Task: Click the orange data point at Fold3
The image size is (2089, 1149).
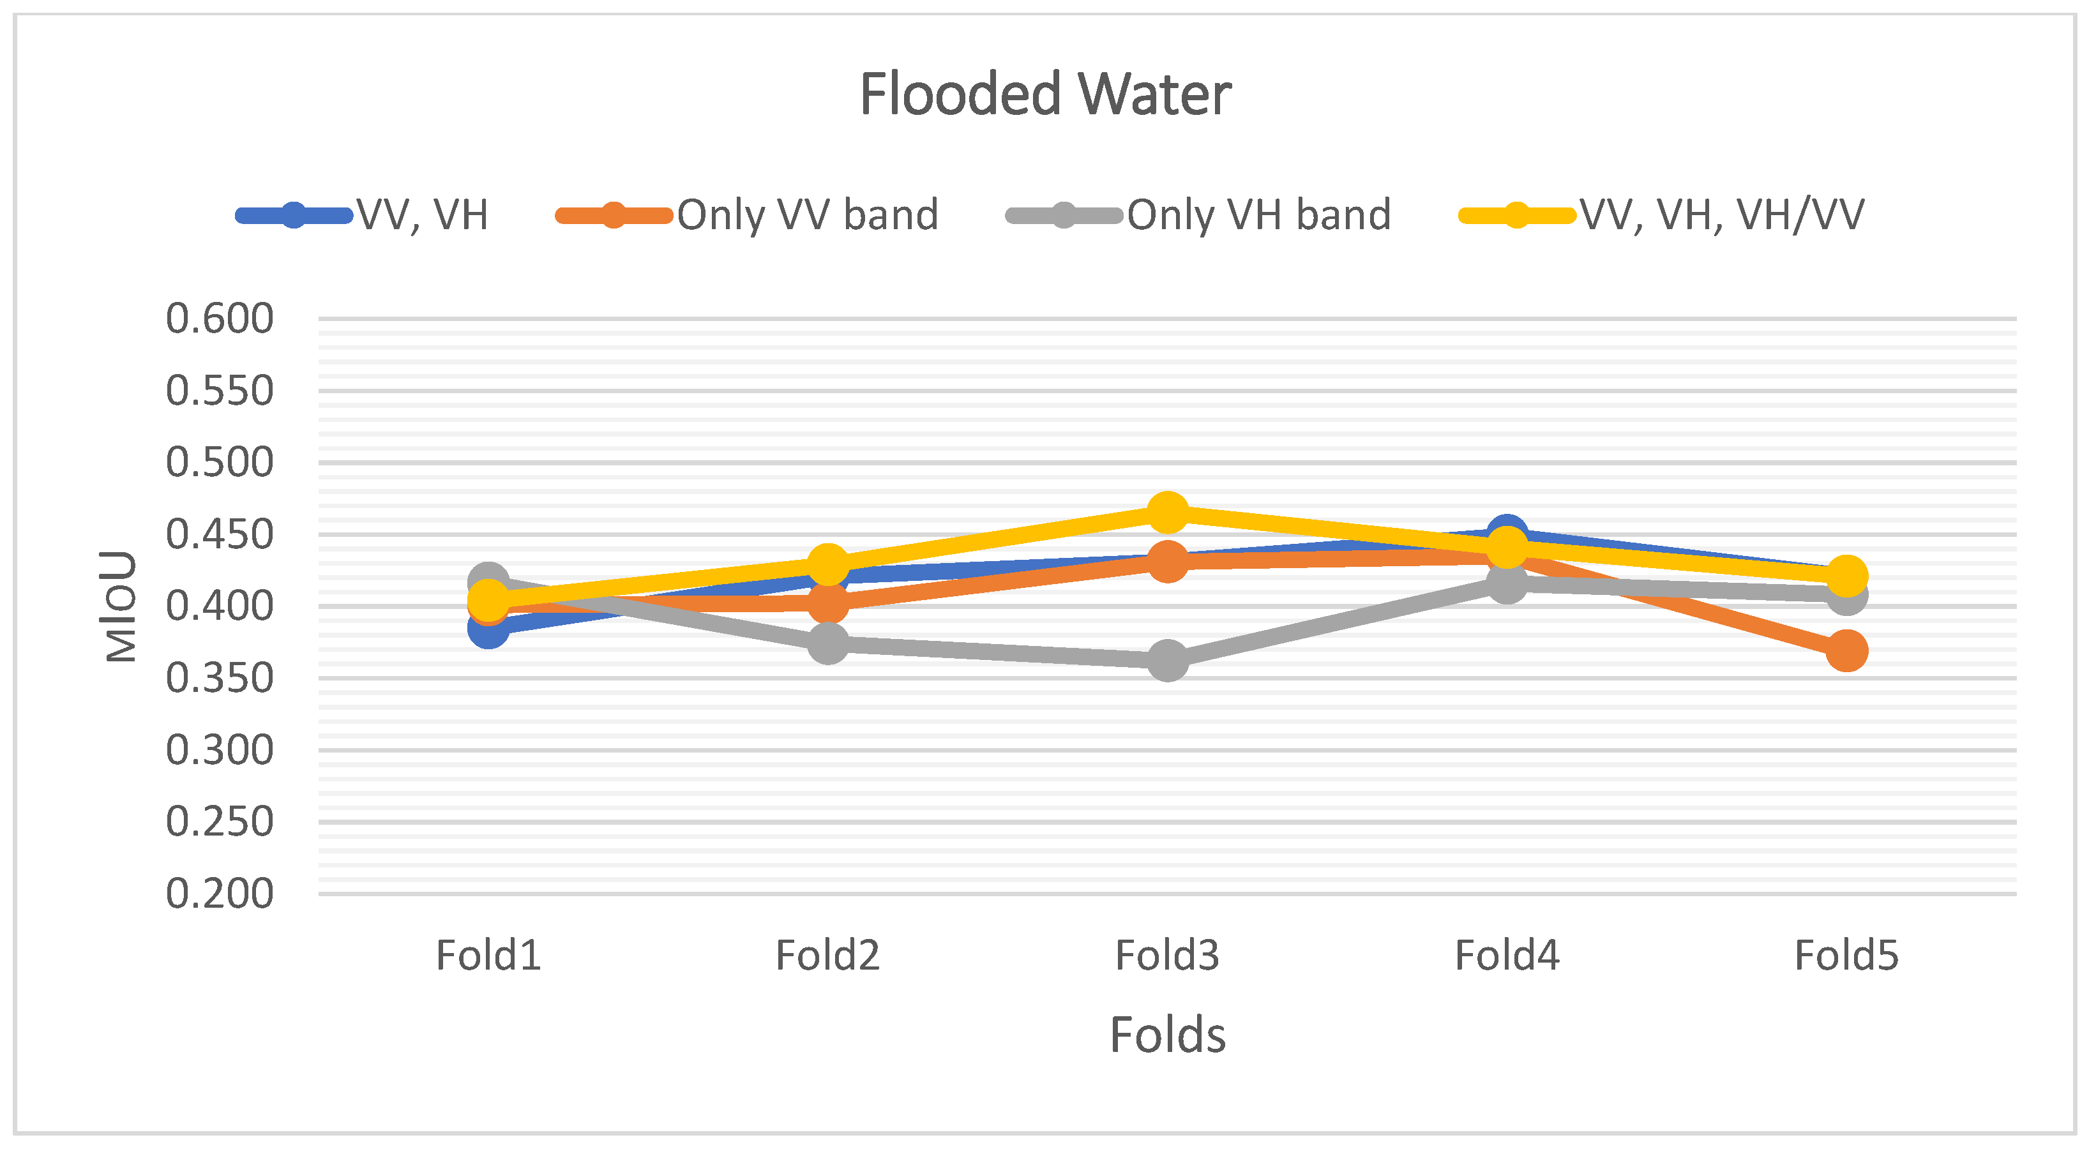Action: click(x=1167, y=561)
